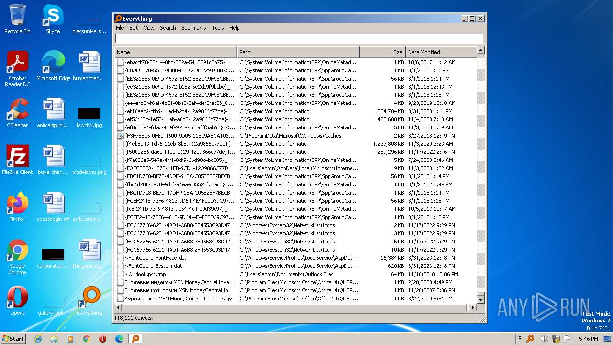The image size is (613, 345).
Task: Open humanchan Word document icon
Action: pos(89,66)
